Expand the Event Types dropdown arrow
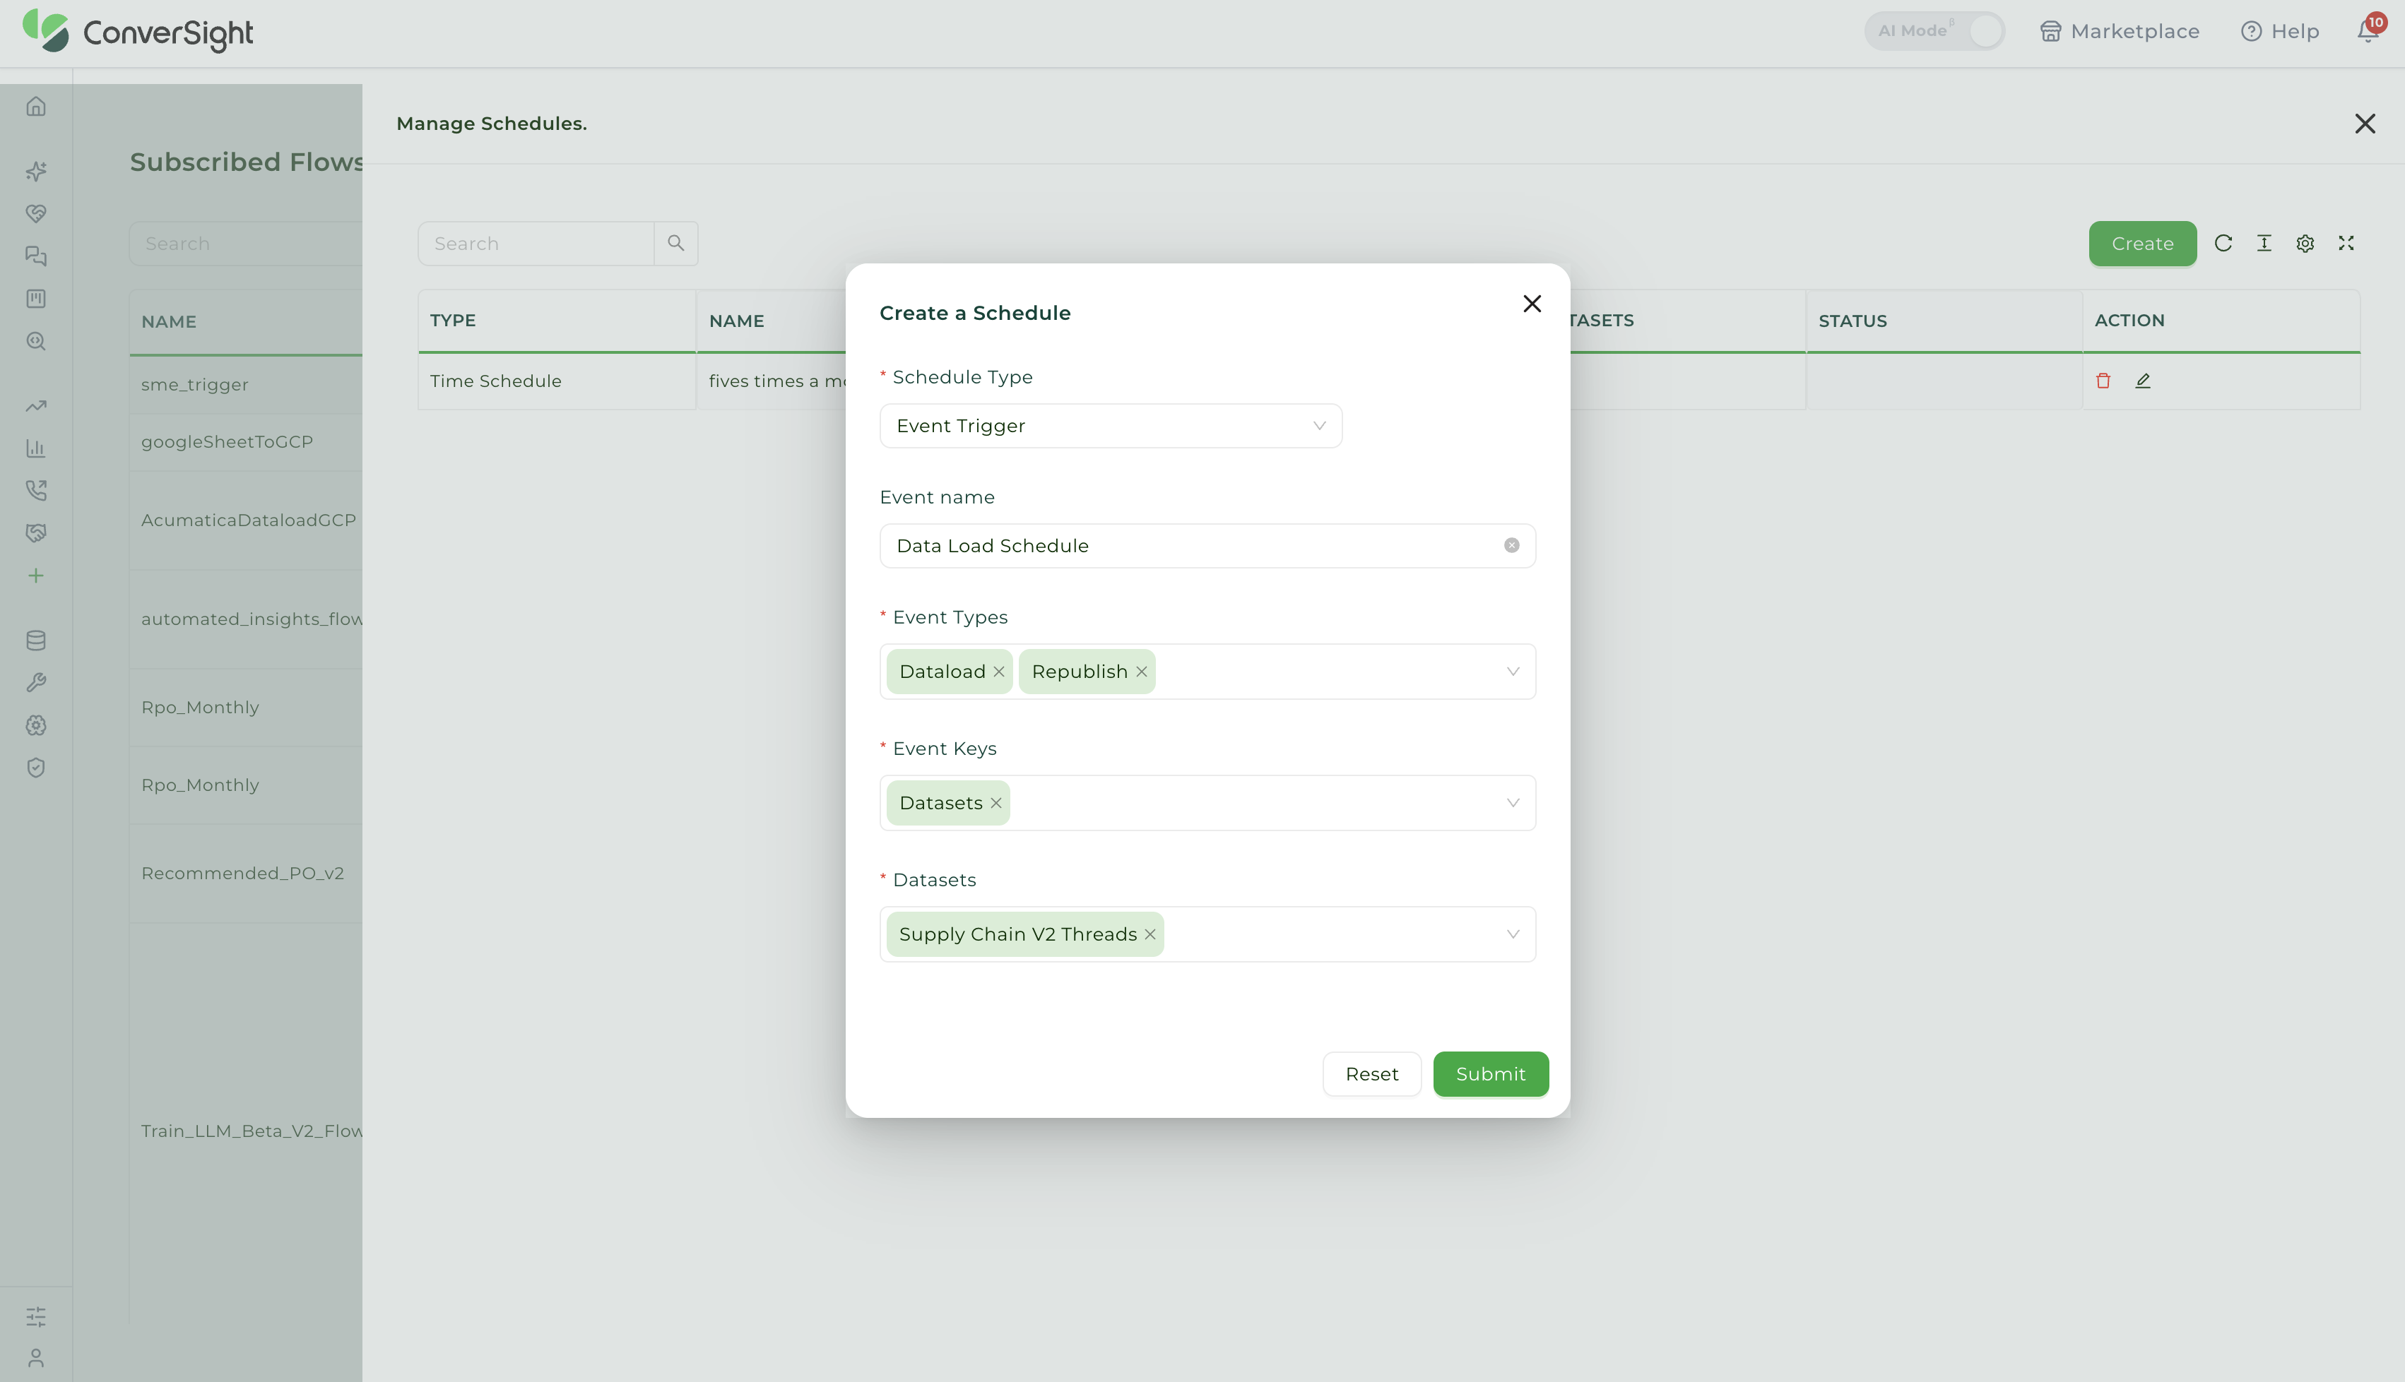The height and width of the screenshot is (1382, 2405). tap(1513, 672)
